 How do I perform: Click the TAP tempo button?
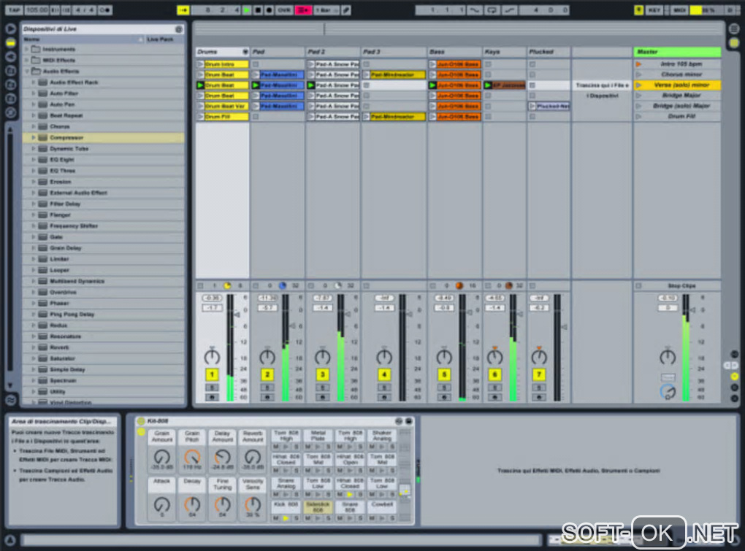tap(14, 9)
